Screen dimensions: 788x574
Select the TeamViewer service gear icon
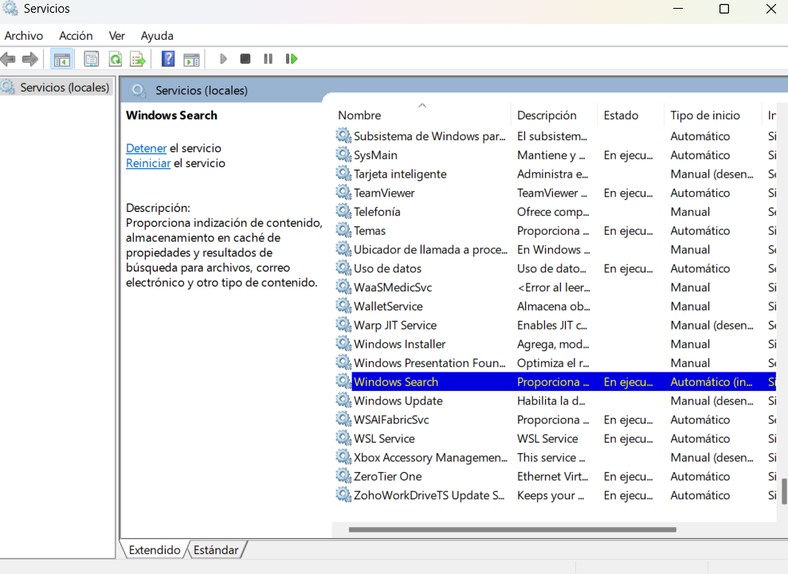point(343,193)
